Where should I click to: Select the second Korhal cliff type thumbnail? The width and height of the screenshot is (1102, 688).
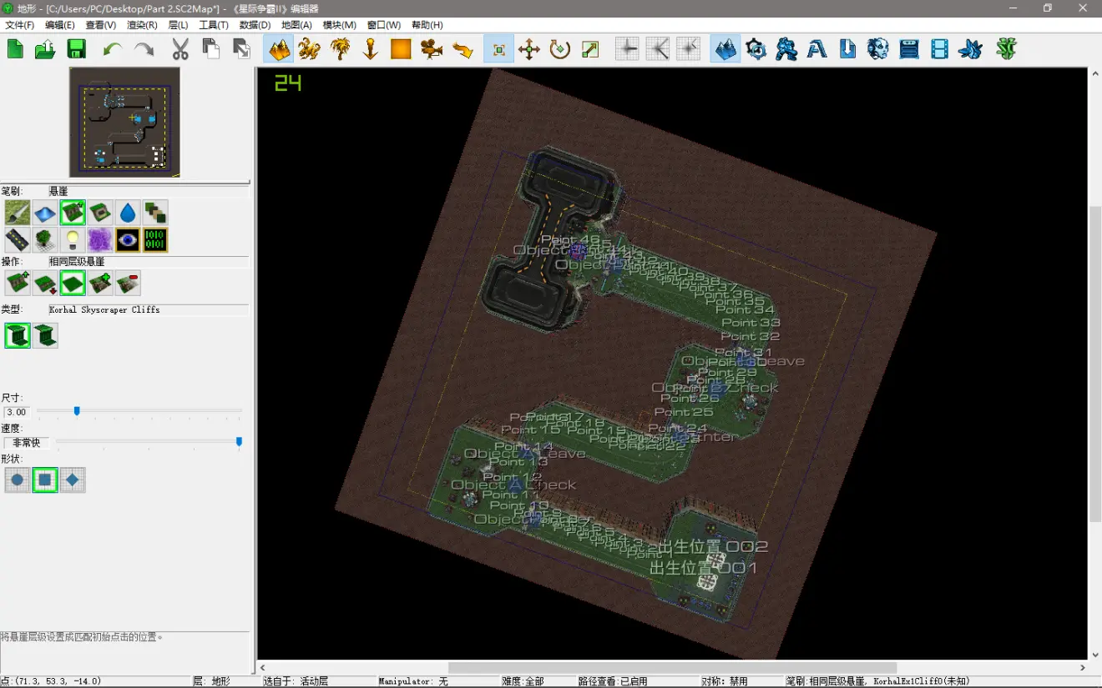pyautogui.click(x=45, y=336)
